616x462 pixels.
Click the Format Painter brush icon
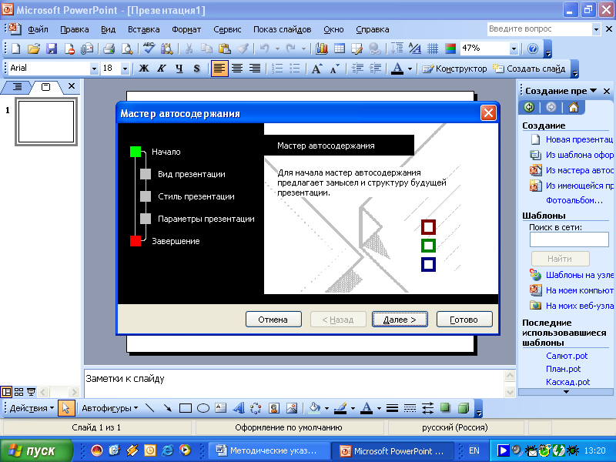click(243, 49)
